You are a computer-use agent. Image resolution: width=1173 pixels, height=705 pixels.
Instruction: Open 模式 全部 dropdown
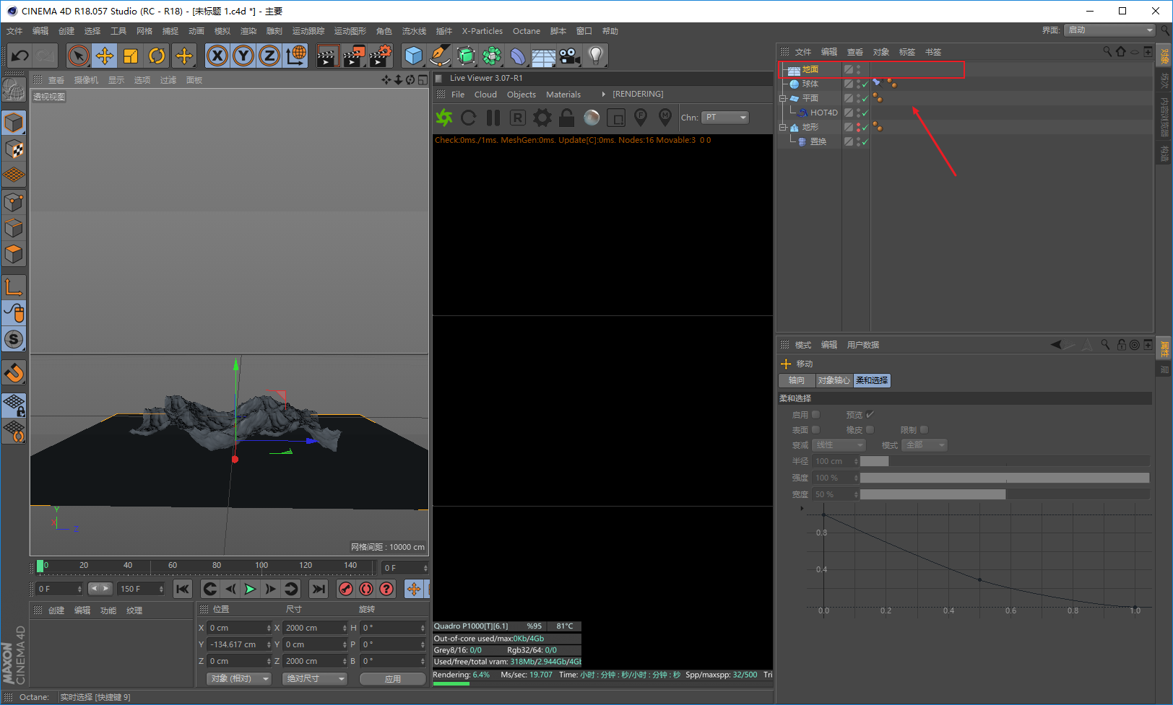(925, 445)
